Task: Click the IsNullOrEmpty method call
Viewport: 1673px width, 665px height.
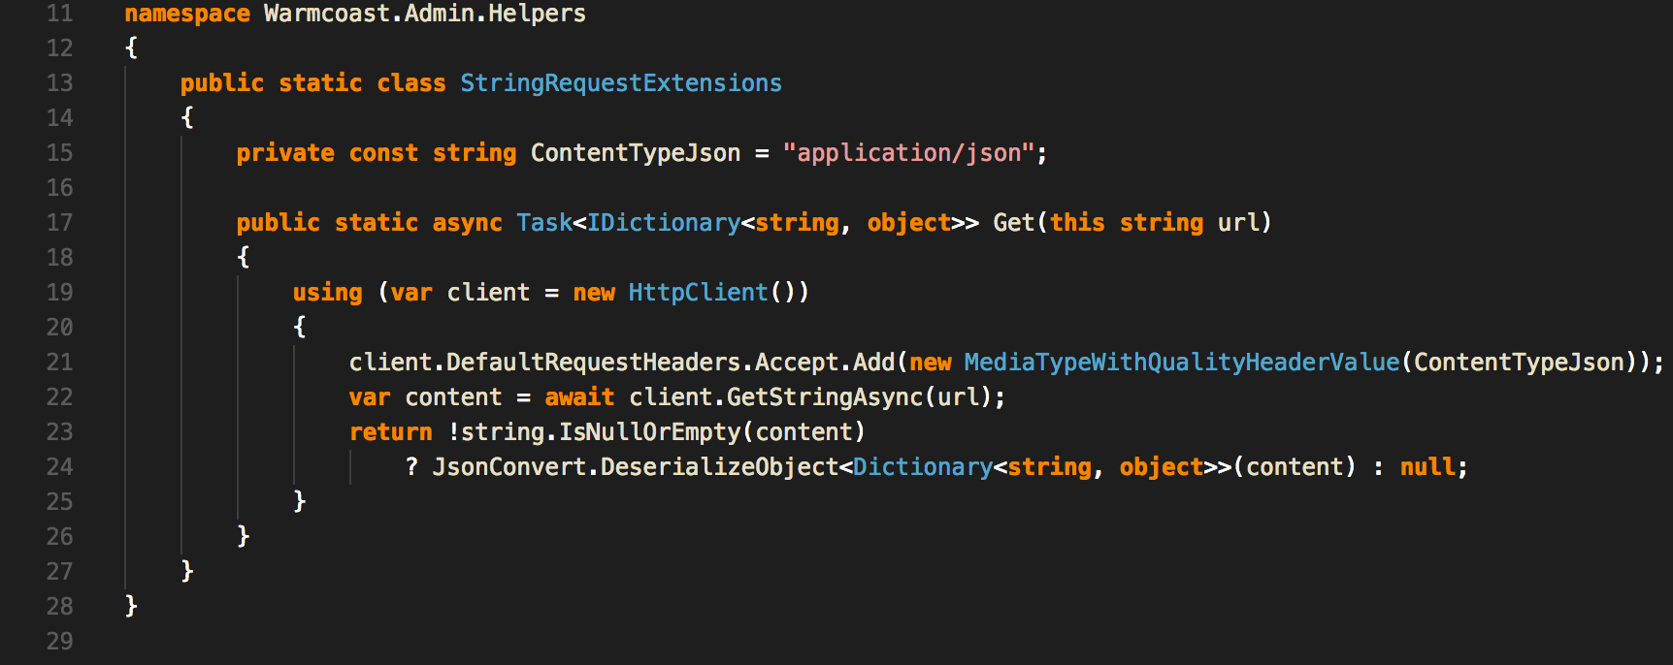Action: tap(649, 432)
